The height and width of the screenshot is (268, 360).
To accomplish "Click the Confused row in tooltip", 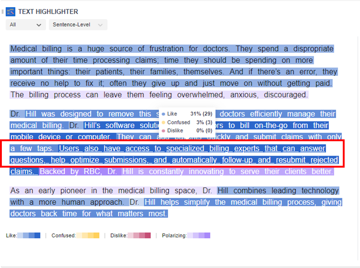I will 187,122.
